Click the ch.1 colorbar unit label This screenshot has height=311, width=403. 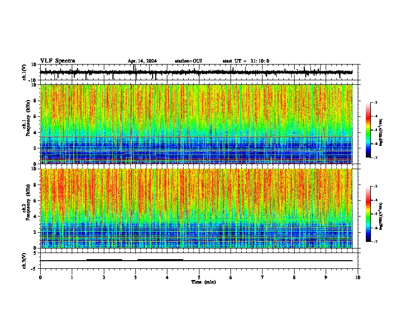click(x=381, y=132)
